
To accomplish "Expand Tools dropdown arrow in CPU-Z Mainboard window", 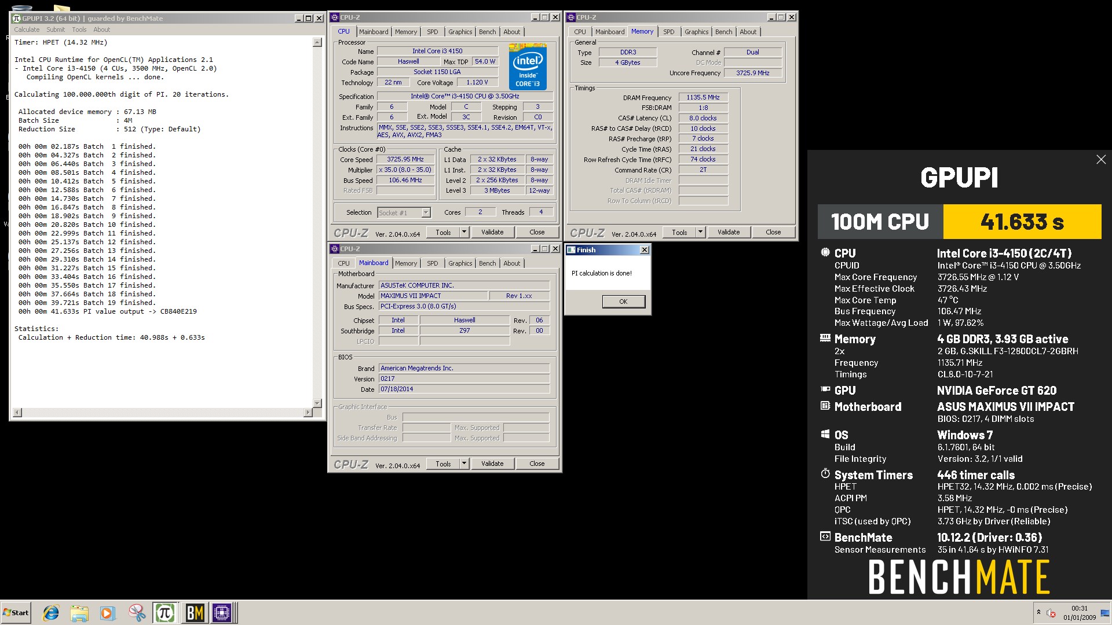I will (x=464, y=464).
